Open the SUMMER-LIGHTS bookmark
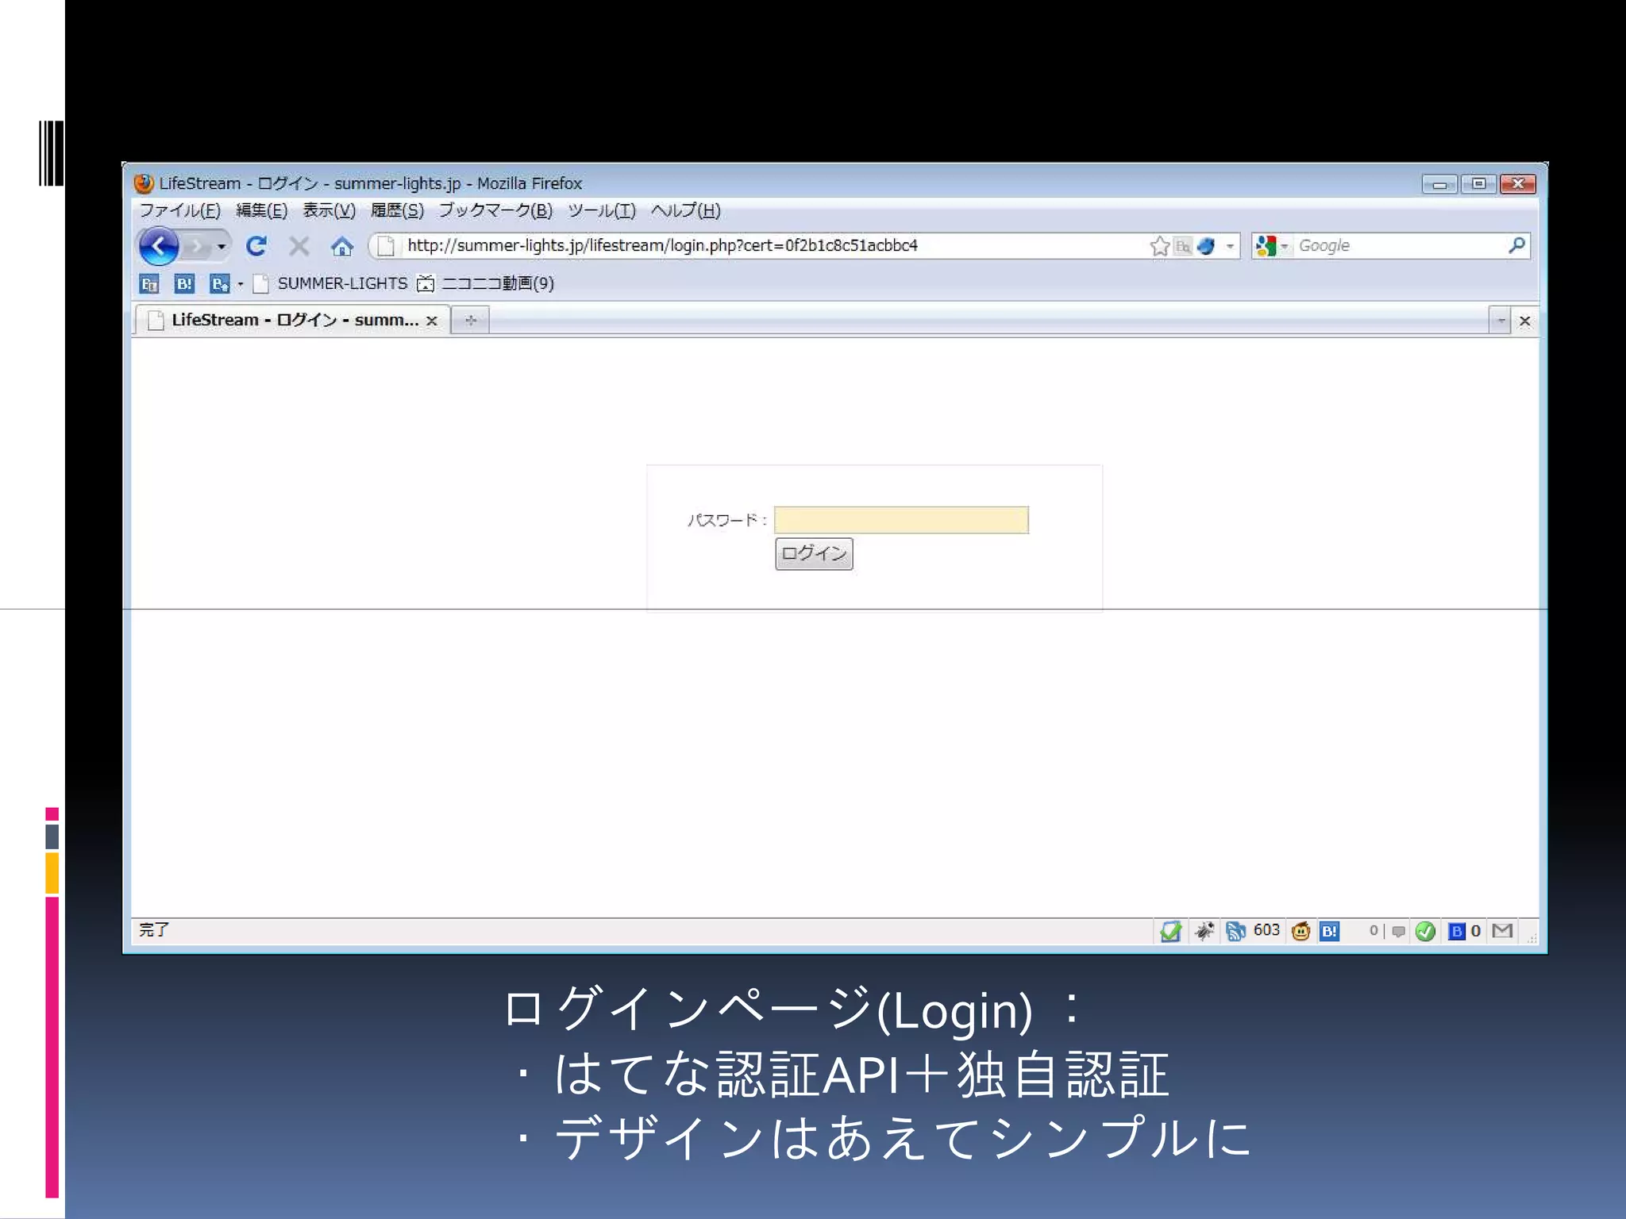This screenshot has height=1219, width=1626. 330,283
